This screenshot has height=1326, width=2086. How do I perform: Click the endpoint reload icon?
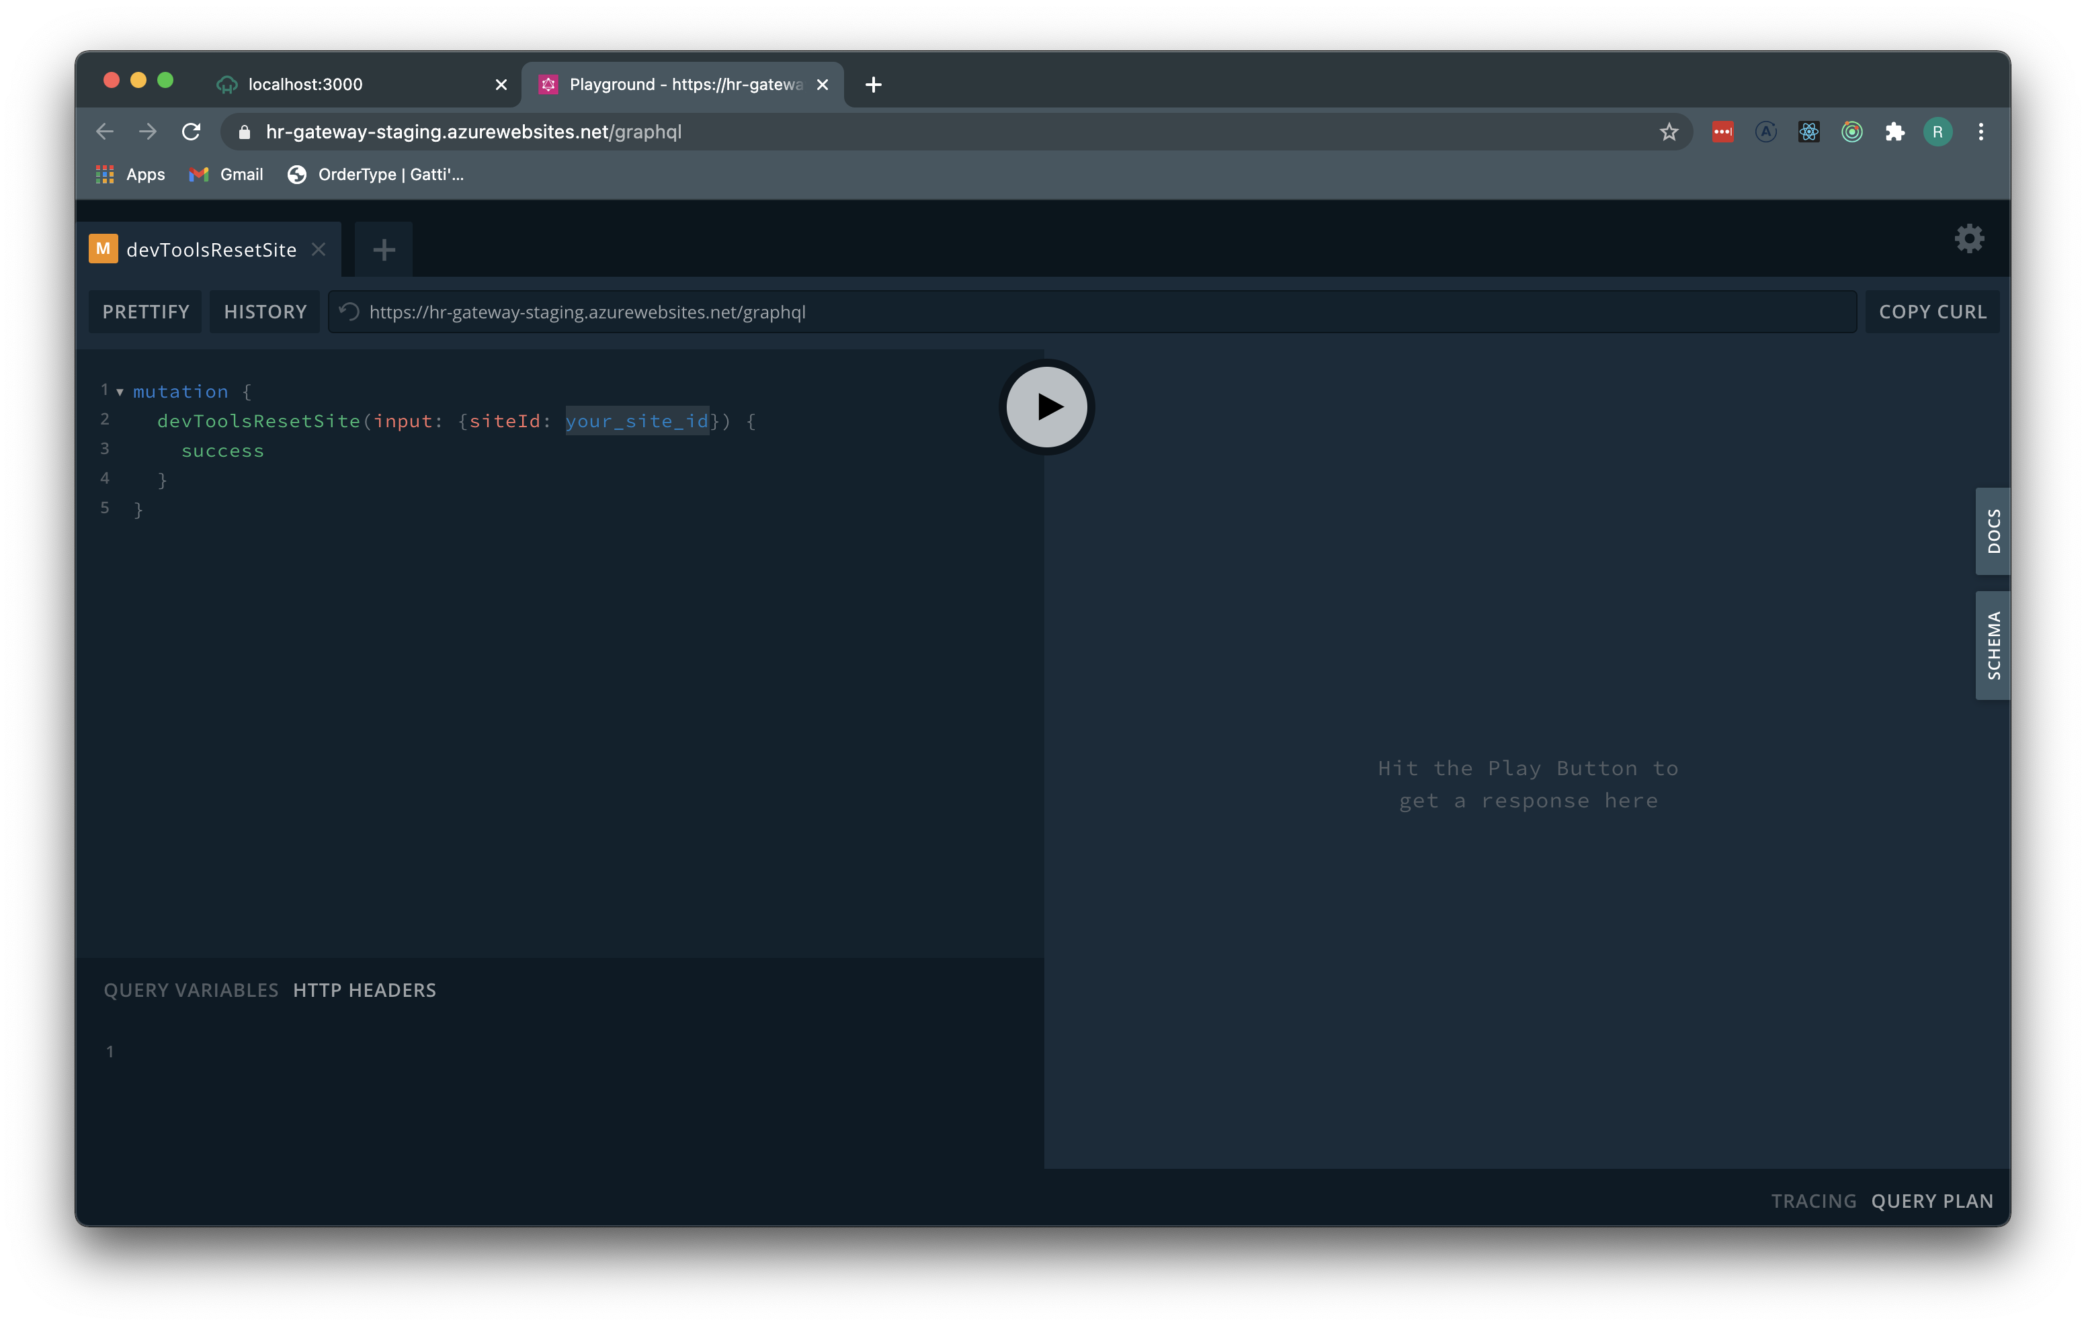coord(349,312)
